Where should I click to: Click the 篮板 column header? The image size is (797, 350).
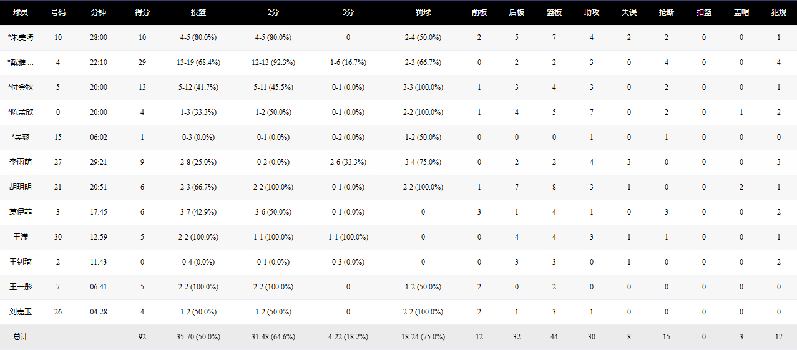554,12
